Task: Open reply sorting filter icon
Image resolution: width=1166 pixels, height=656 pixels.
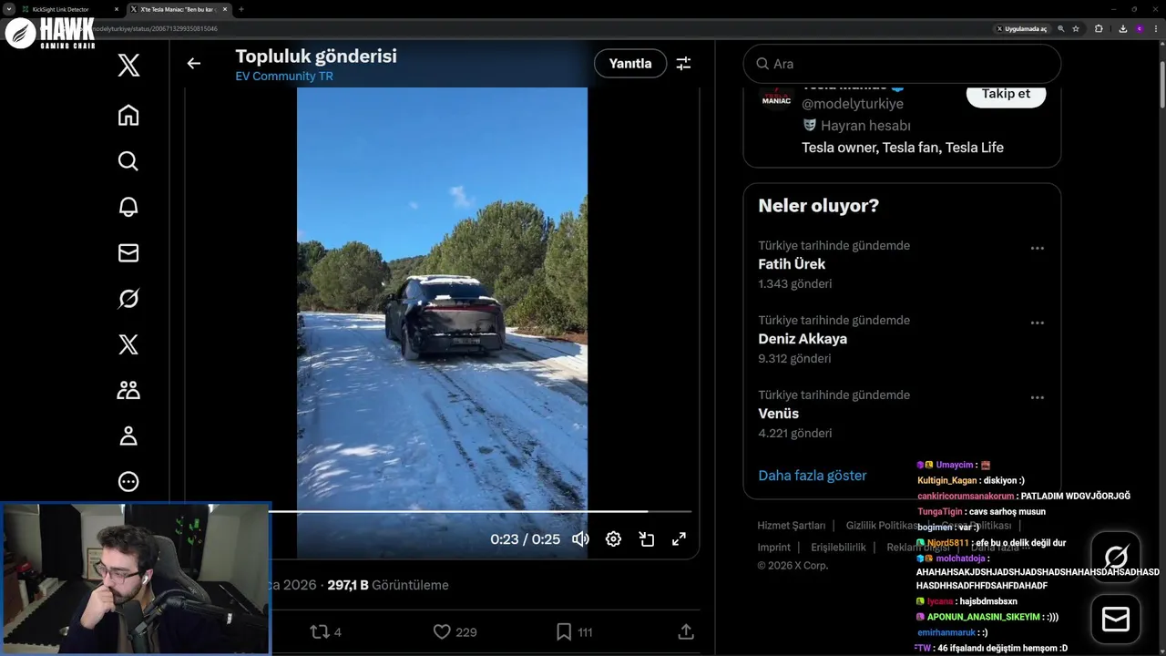Action: coord(683,63)
